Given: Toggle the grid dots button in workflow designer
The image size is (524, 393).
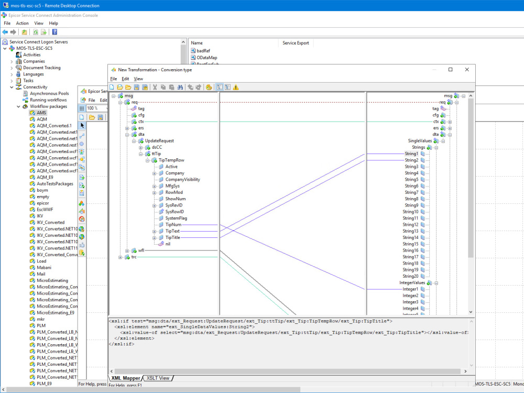Looking at the screenshot, I should click(82, 108).
